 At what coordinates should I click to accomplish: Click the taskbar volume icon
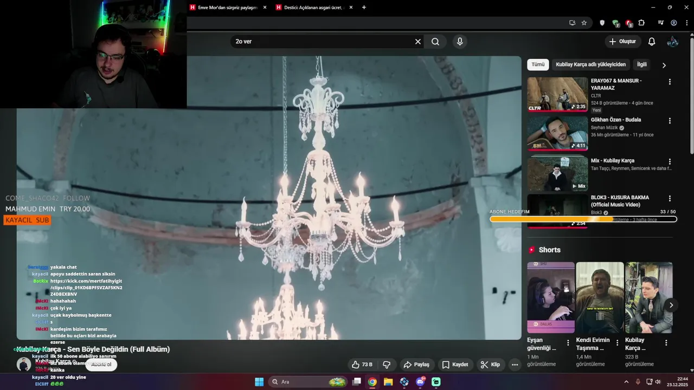coord(658,382)
